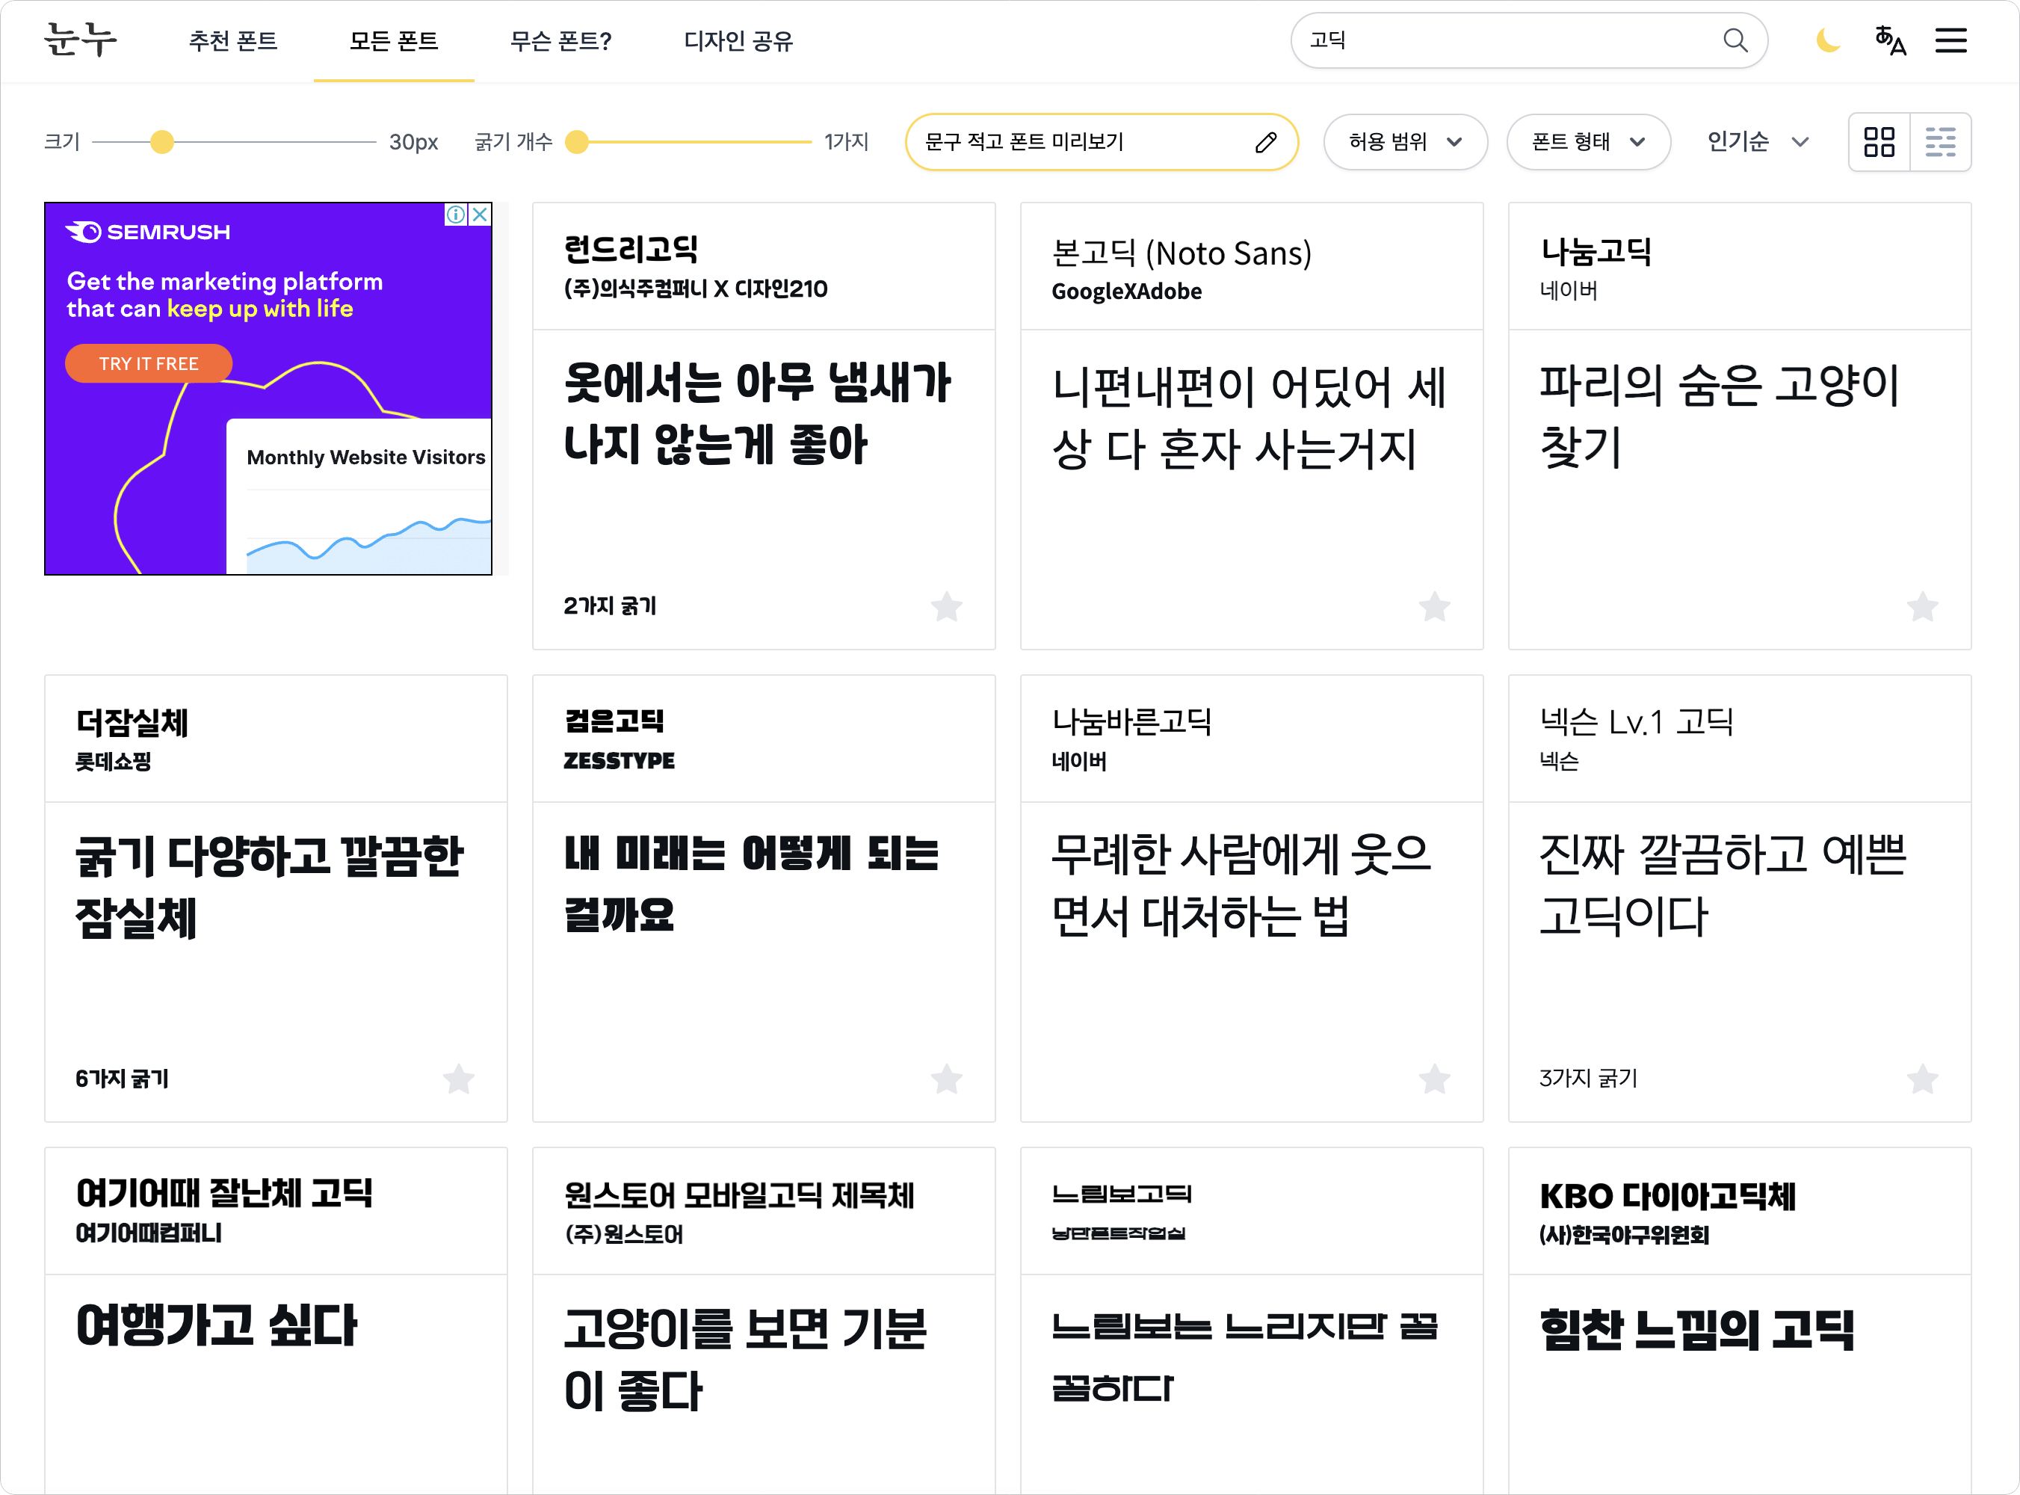2020x1495 pixels.
Task: Click the (사)한국야구위원회 foundry name
Action: (1624, 1236)
